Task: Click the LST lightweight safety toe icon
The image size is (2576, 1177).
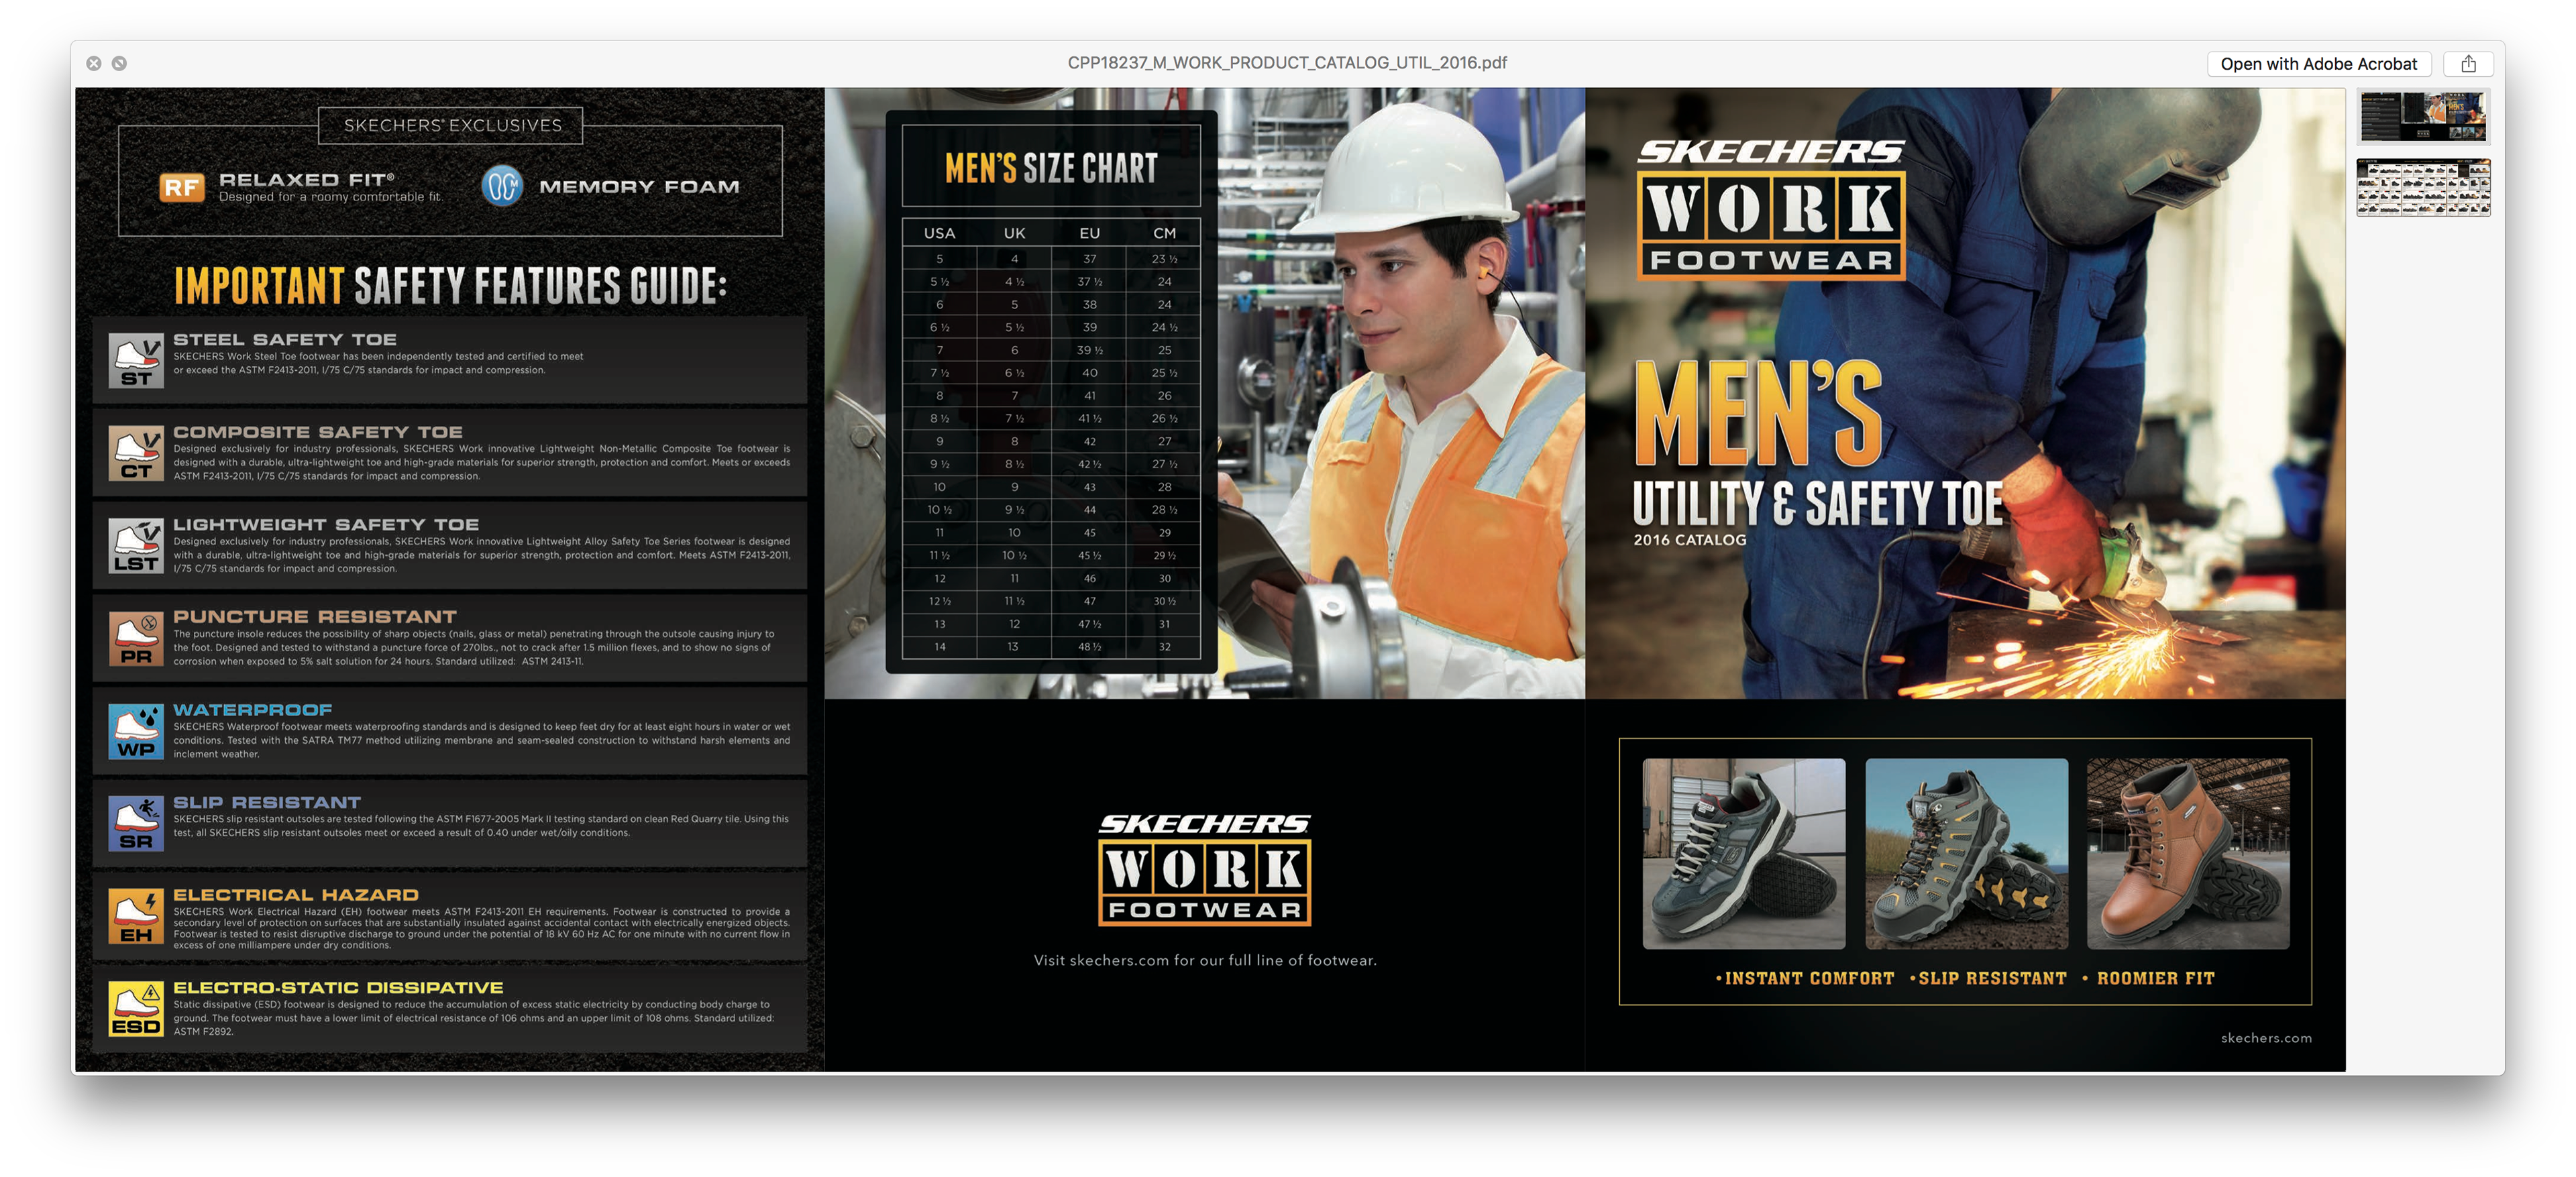Action: [136, 546]
